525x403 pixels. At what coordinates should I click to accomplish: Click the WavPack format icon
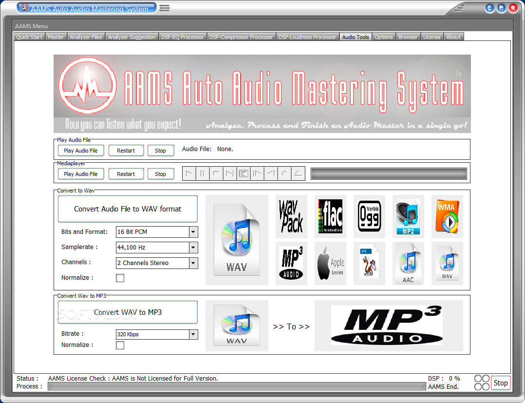(291, 216)
